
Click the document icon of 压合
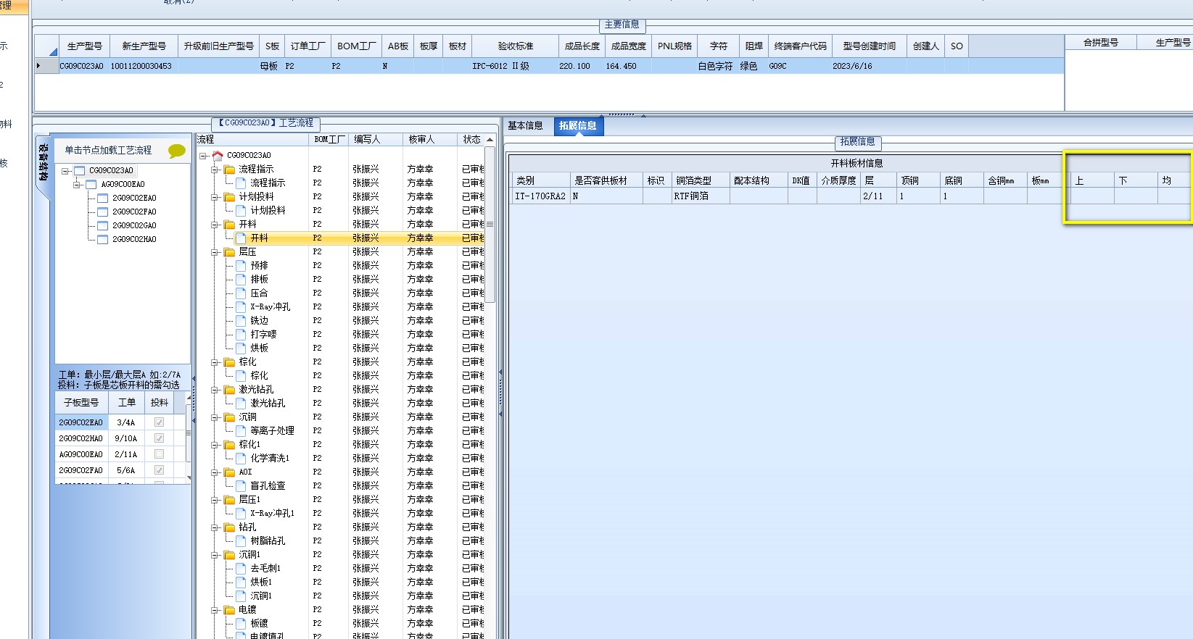click(241, 293)
